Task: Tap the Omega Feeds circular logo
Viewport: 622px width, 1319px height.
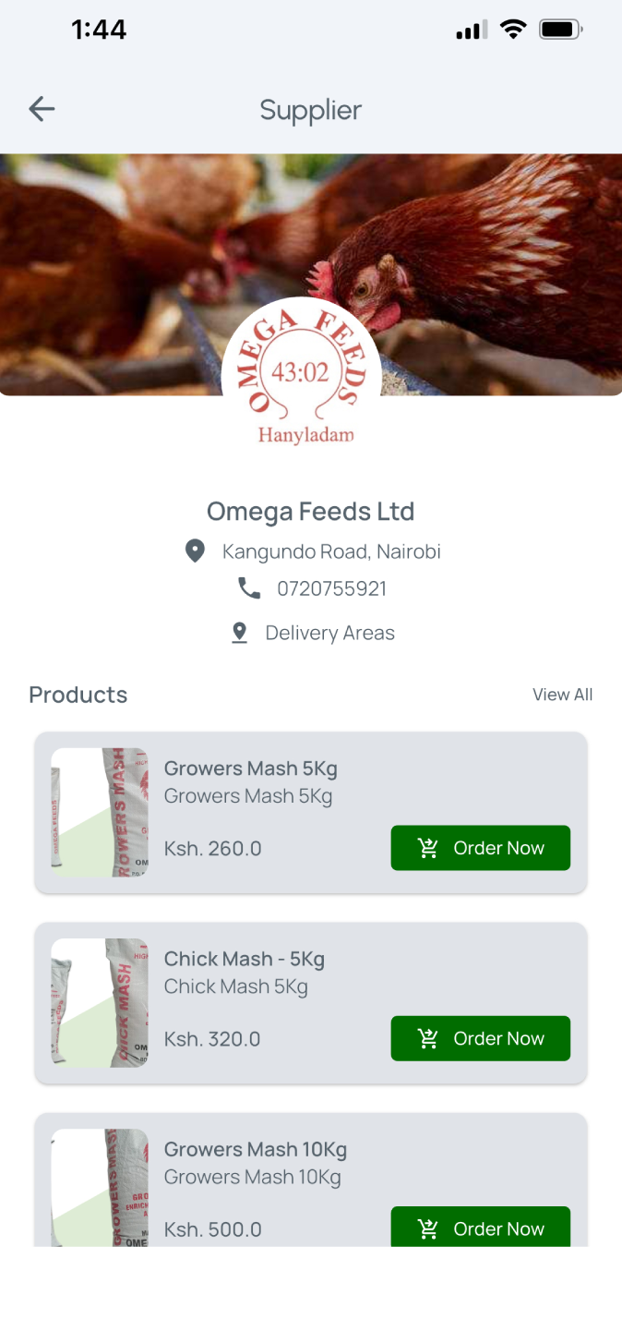Action: [301, 374]
